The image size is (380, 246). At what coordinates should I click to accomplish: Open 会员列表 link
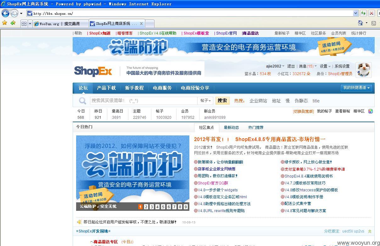tap(338, 33)
